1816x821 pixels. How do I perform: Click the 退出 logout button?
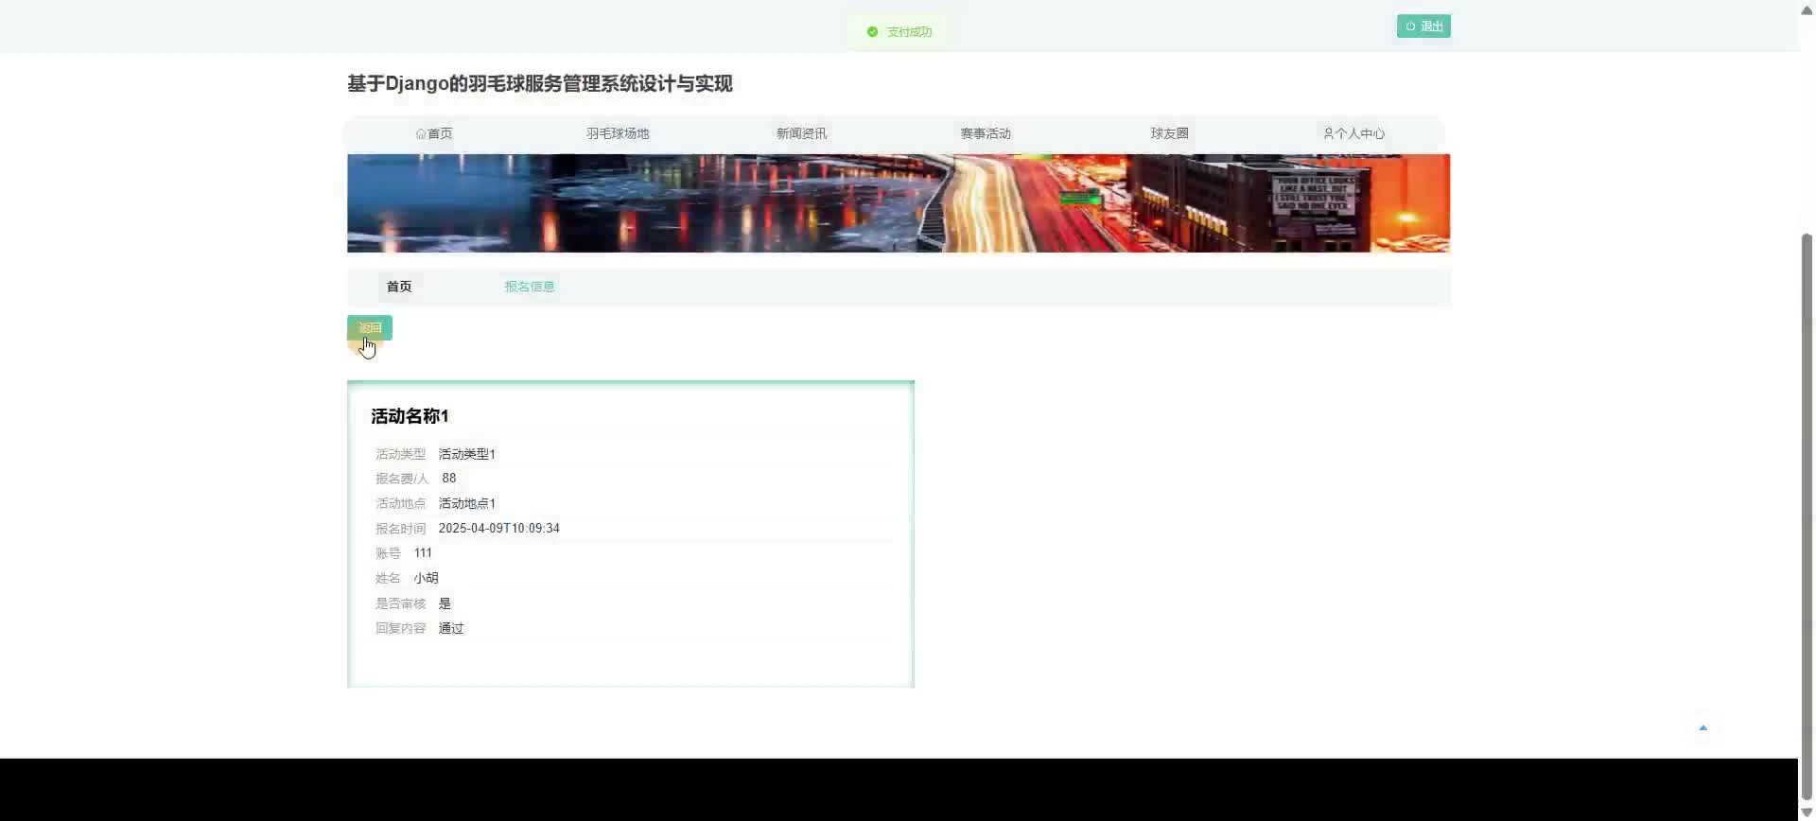click(1423, 26)
